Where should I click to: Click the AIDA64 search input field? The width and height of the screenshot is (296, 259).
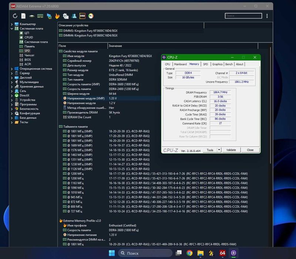click(243, 16)
